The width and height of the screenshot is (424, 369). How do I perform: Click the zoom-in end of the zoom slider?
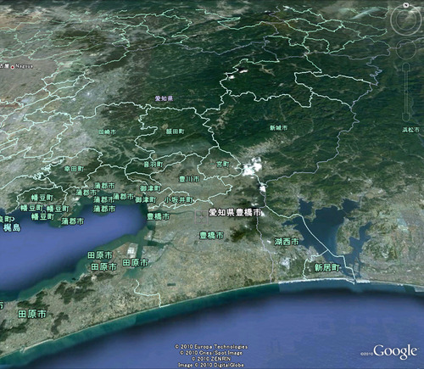point(406,66)
